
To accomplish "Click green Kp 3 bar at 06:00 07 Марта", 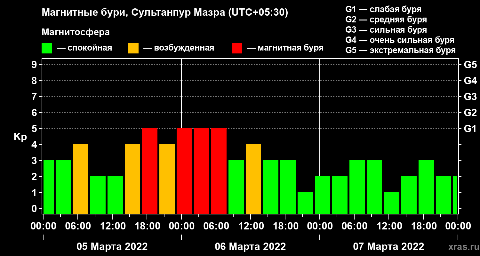I will point(357,187).
